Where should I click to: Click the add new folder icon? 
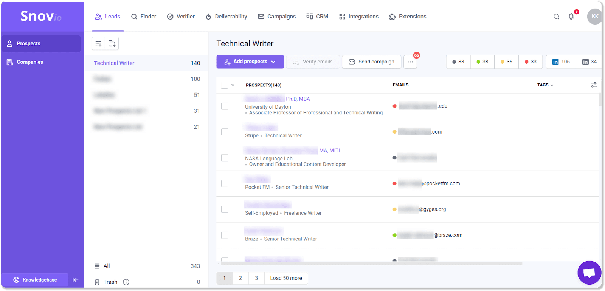[x=112, y=44]
